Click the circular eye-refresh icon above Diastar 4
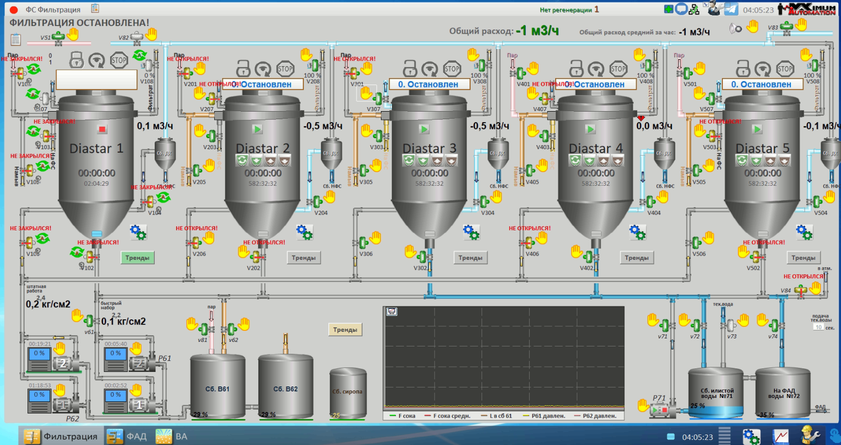Viewport: 841px width, 445px height. coord(596,68)
